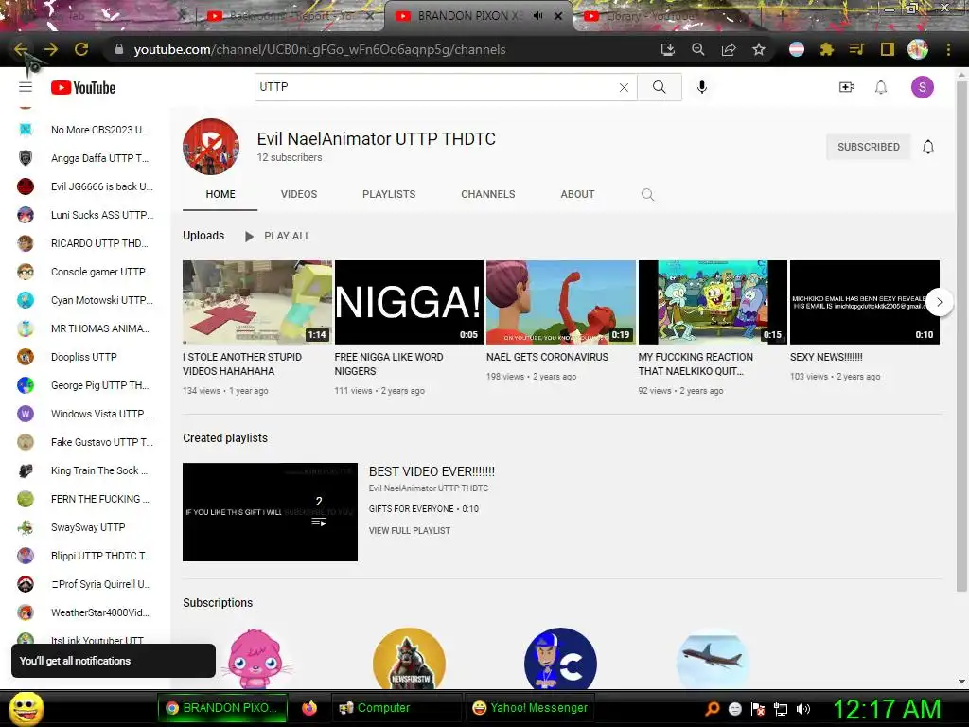Switch to the CHANNELS tab
The image size is (969, 727).
click(487, 194)
